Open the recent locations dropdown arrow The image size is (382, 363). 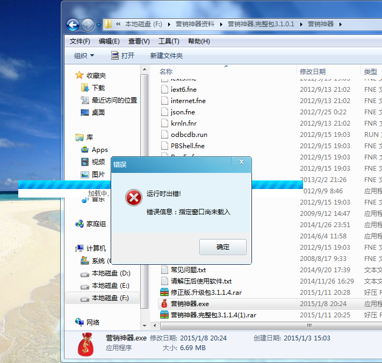(98, 25)
